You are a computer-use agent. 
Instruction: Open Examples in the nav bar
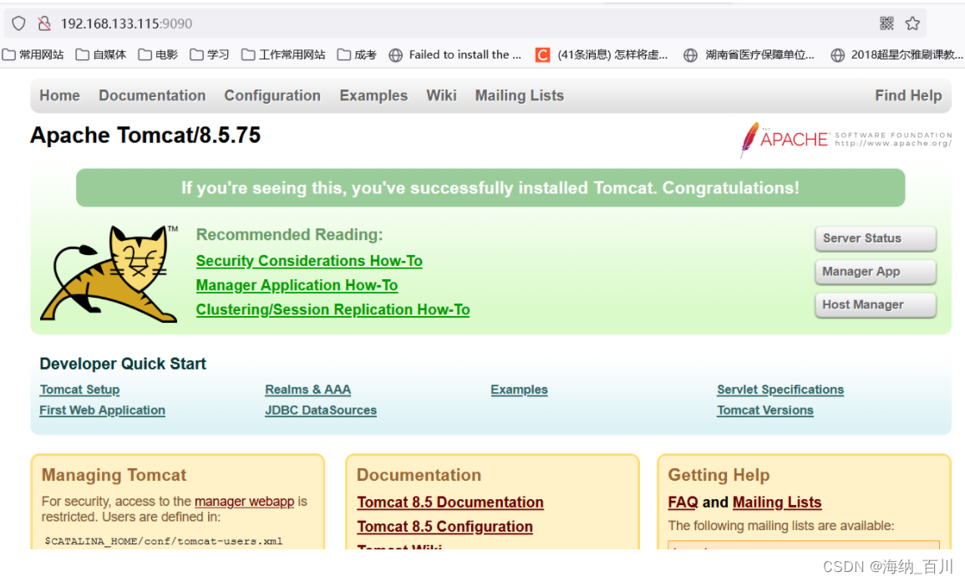click(373, 95)
